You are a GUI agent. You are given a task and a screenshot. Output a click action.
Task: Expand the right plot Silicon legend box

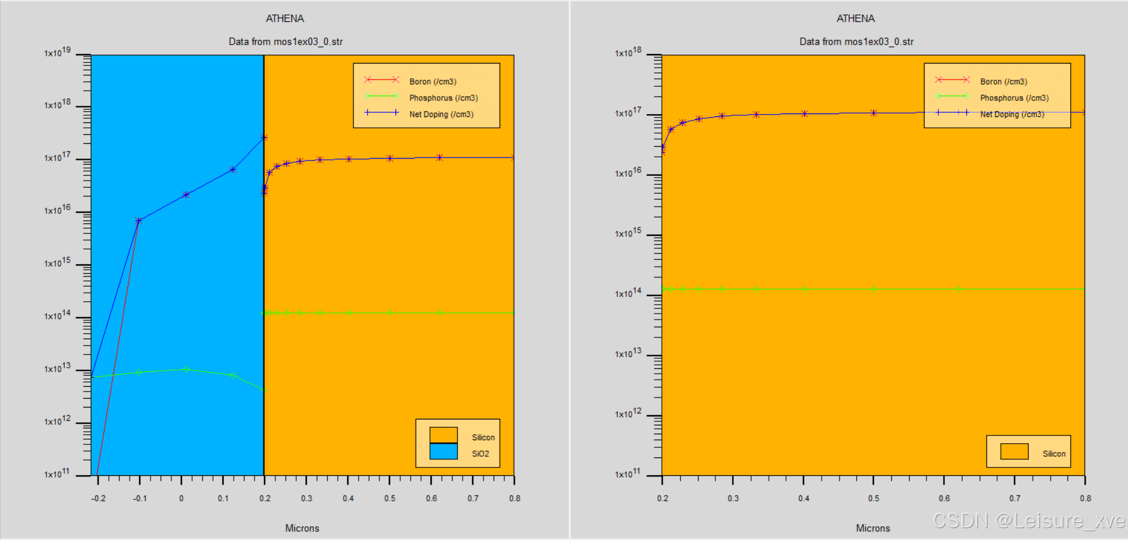tap(1029, 452)
